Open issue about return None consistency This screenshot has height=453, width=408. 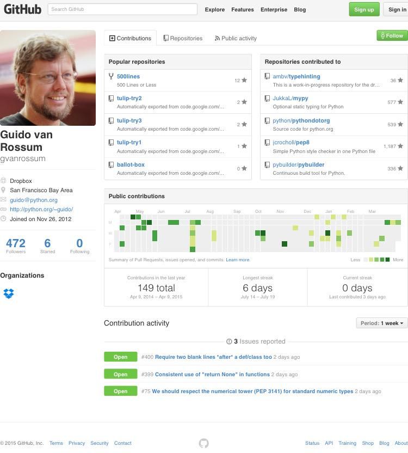click(x=212, y=374)
